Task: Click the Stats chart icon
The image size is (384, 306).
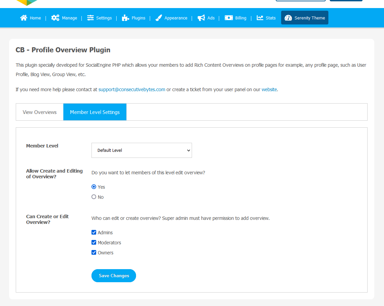Action: [x=260, y=18]
